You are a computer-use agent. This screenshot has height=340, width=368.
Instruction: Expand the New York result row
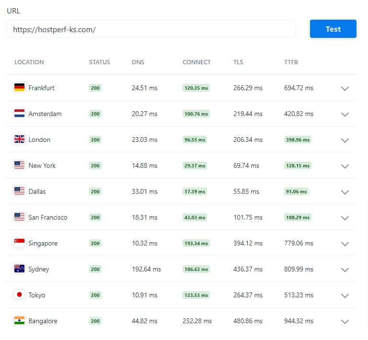345,166
